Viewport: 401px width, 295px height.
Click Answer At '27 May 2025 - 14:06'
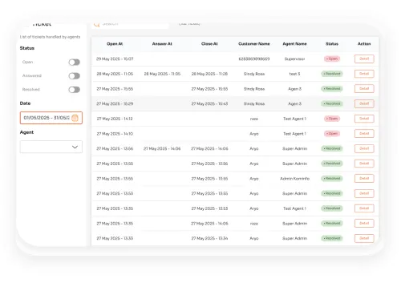tap(162, 149)
